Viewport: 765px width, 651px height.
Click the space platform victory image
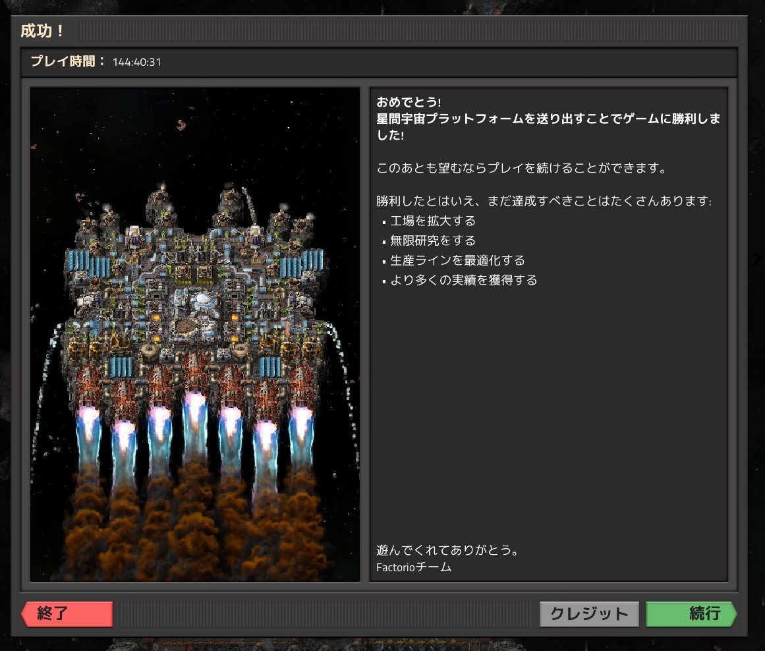point(195,334)
